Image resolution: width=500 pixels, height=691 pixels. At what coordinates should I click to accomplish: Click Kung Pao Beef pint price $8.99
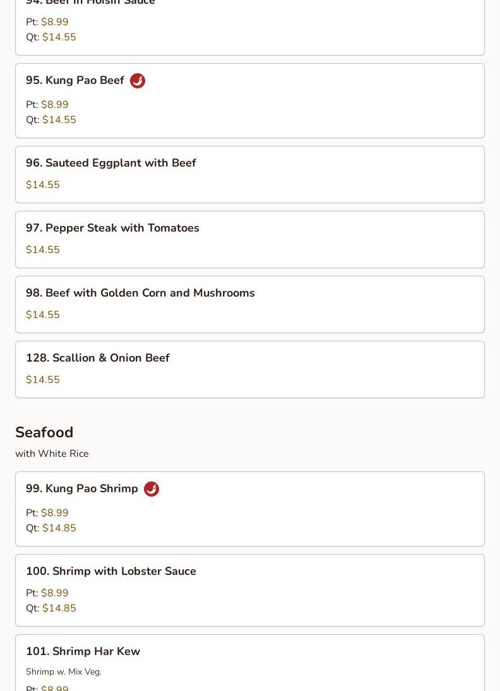coord(55,105)
